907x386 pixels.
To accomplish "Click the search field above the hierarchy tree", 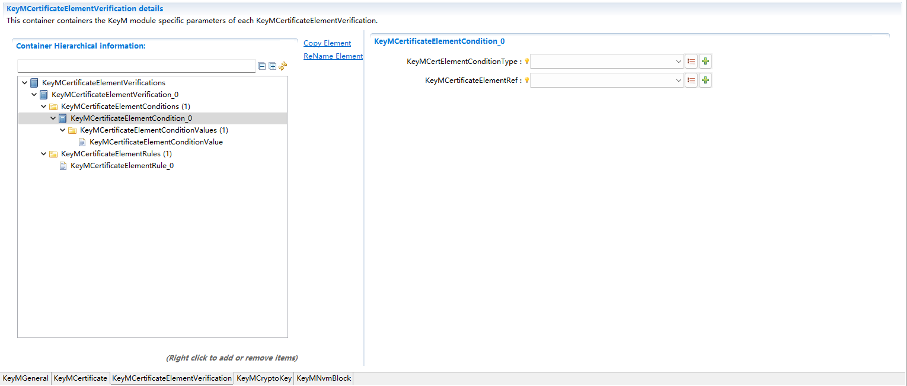I will [x=136, y=66].
